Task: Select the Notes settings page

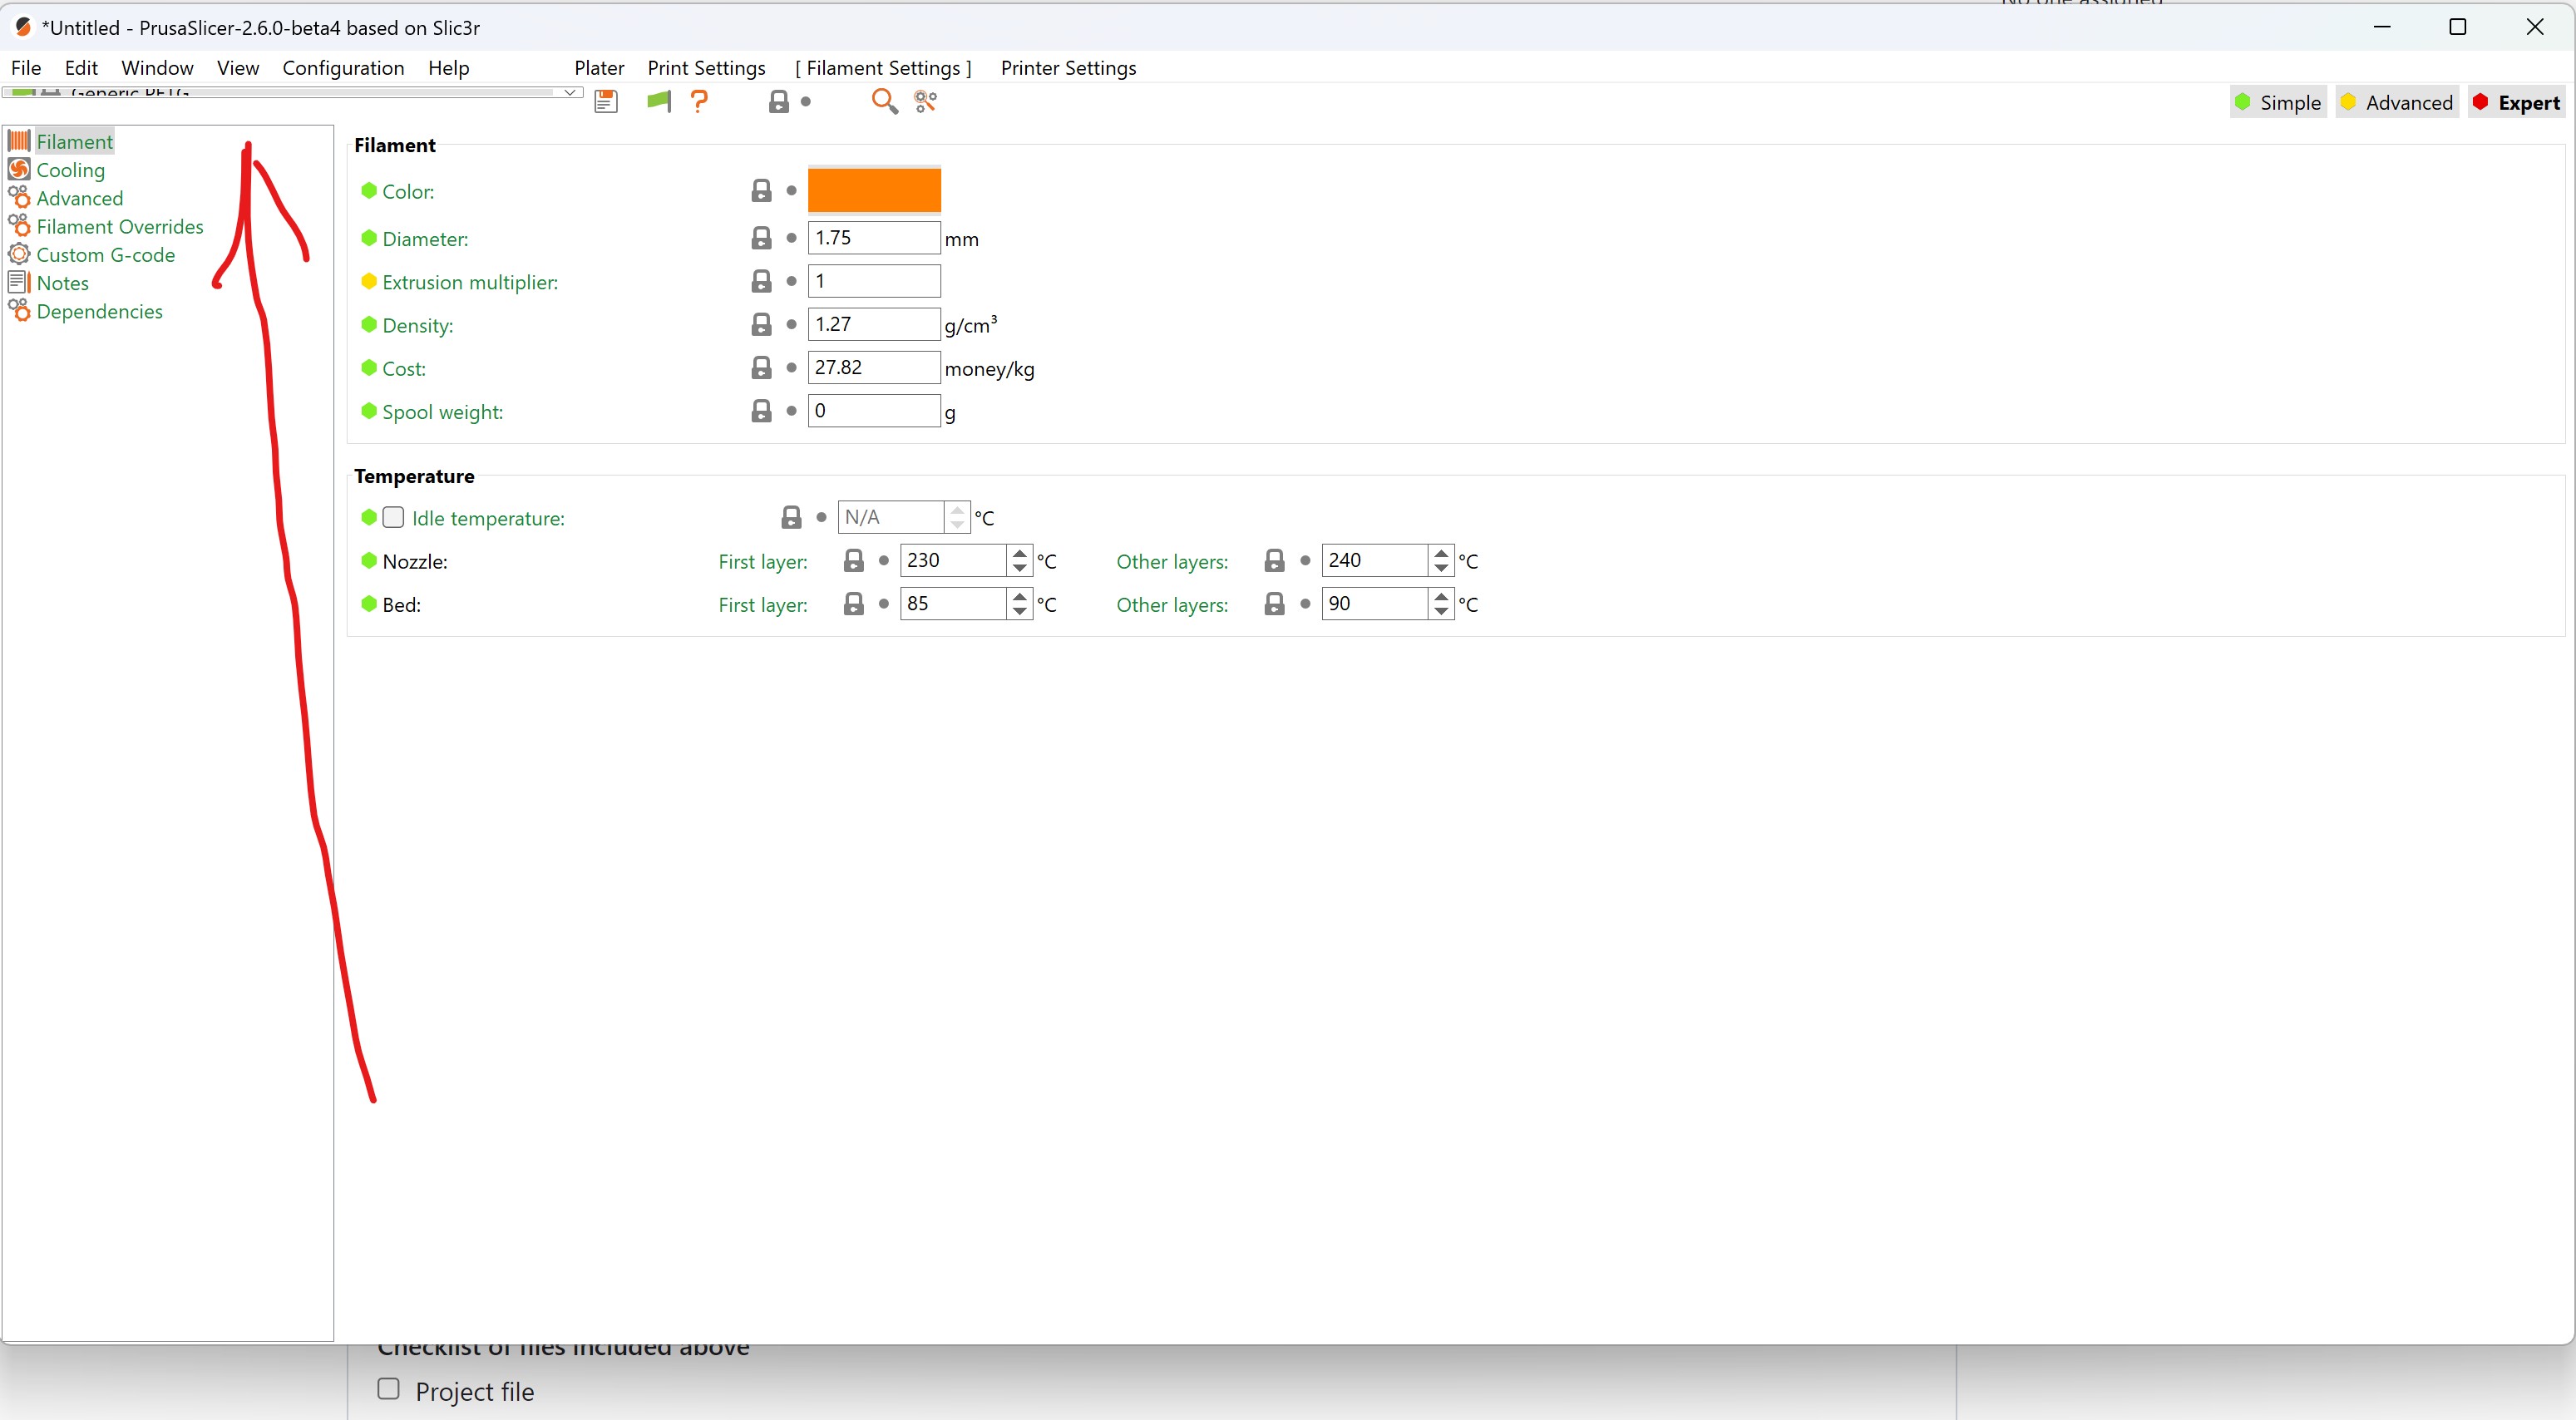Action: click(62, 283)
